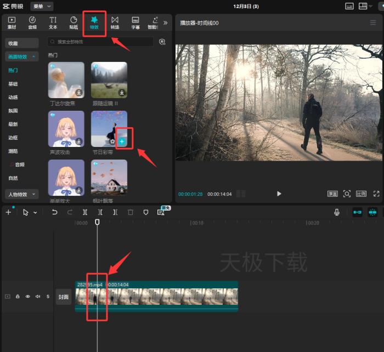Expand the 人物特效 category
This screenshot has height=352, width=384.
(x=22, y=194)
